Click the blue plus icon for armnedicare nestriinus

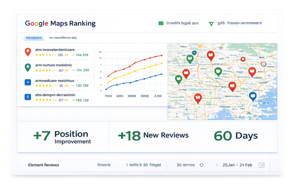point(28,82)
